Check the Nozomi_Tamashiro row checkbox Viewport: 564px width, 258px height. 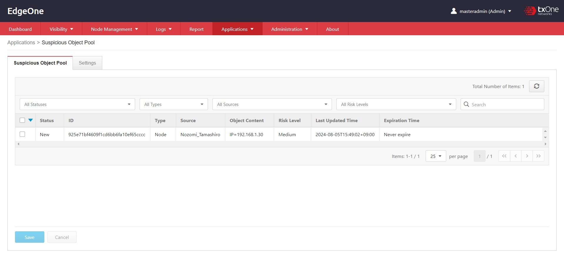click(x=22, y=134)
